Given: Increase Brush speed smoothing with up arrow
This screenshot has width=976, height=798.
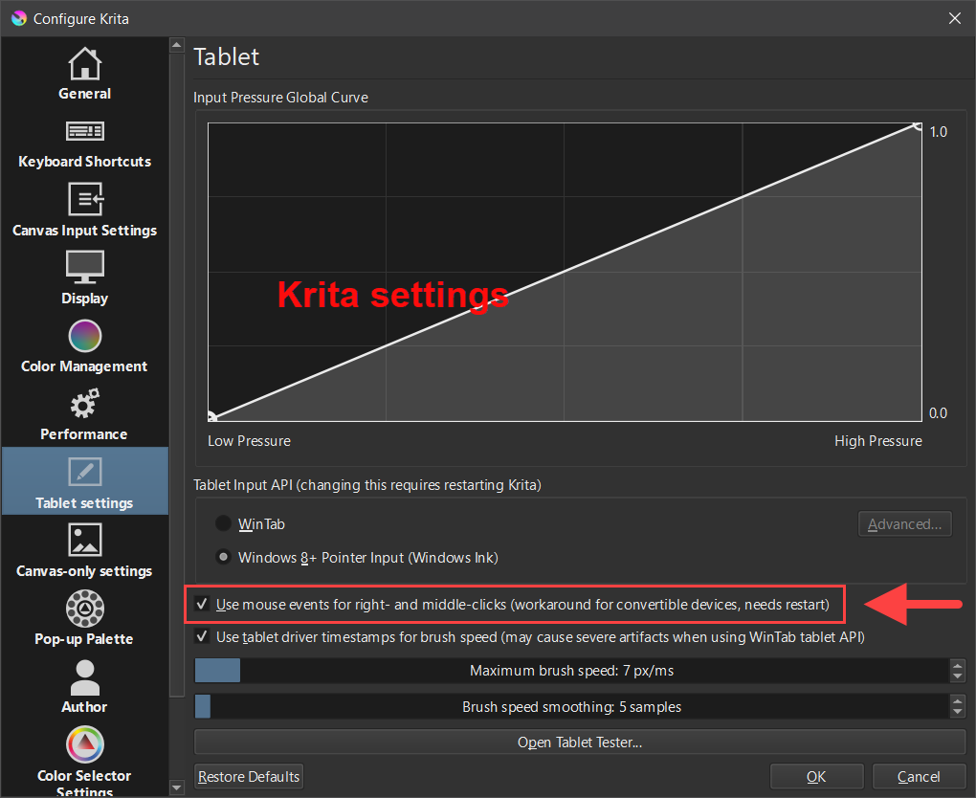Looking at the screenshot, I should click(x=957, y=701).
